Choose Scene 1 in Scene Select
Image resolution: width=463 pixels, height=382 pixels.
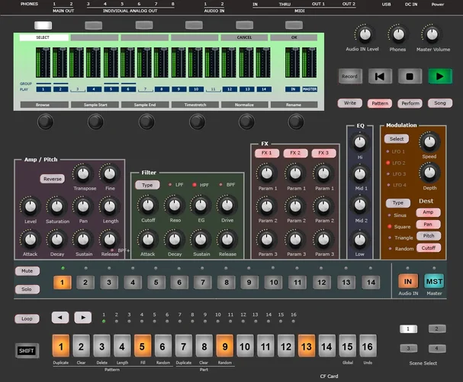(x=408, y=329)
